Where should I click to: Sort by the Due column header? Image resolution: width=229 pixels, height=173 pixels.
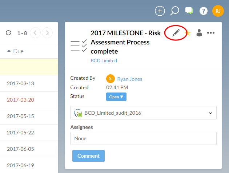16,51
